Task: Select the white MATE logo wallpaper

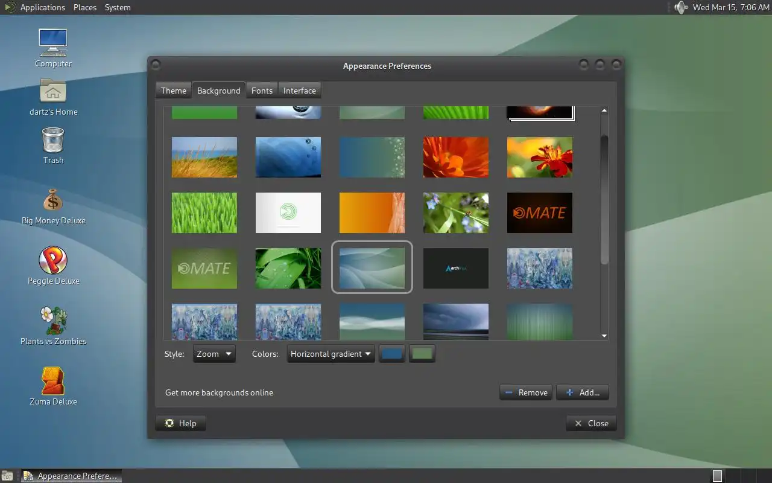Action: pos(288,213)
